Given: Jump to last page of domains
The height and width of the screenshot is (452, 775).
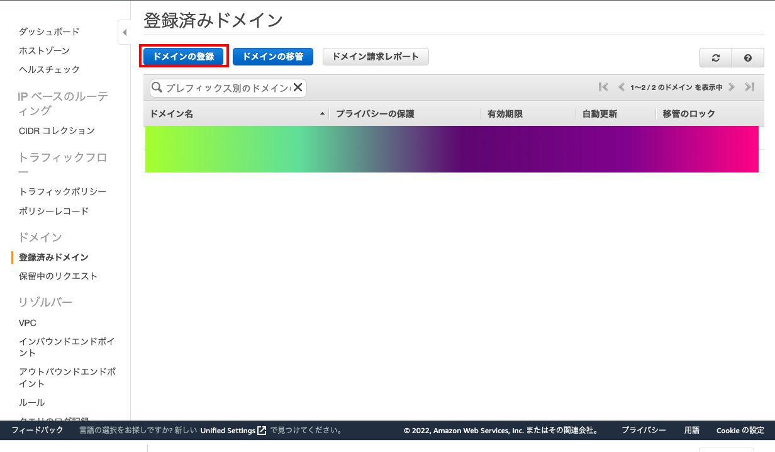Looking at the screenshot, I should pyautogui.click(x=749, y=88).
